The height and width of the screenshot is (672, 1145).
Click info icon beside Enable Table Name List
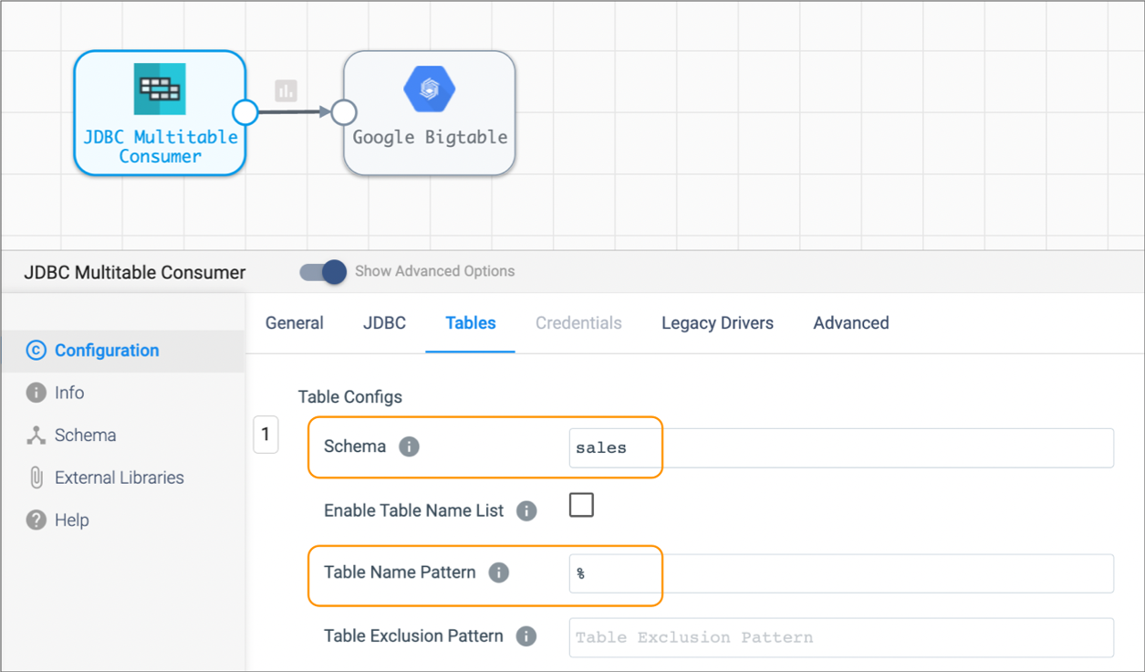(x=526, y=510)
